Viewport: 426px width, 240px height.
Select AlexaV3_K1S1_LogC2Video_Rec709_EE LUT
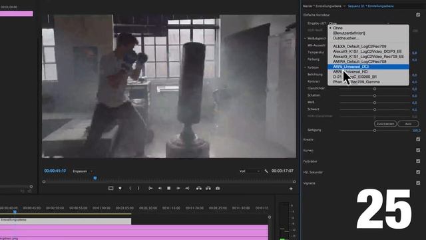click(x=368, y=56)
